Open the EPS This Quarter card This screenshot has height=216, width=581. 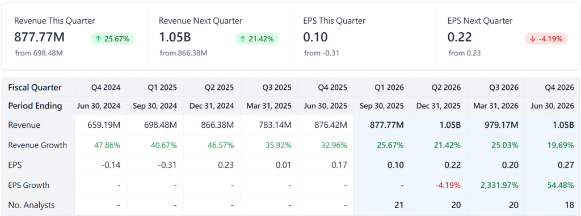click(363, 36)
